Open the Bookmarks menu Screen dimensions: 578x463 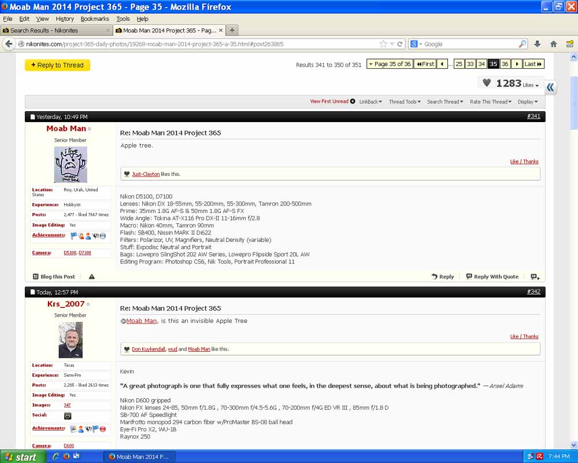(x=95, y=19)
